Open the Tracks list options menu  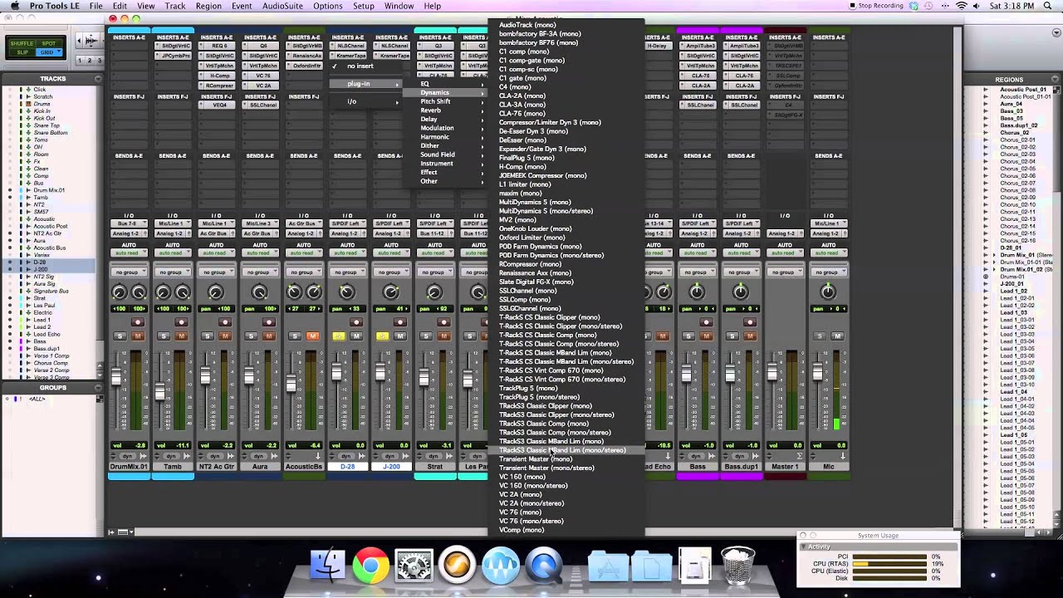pos(98,79)
